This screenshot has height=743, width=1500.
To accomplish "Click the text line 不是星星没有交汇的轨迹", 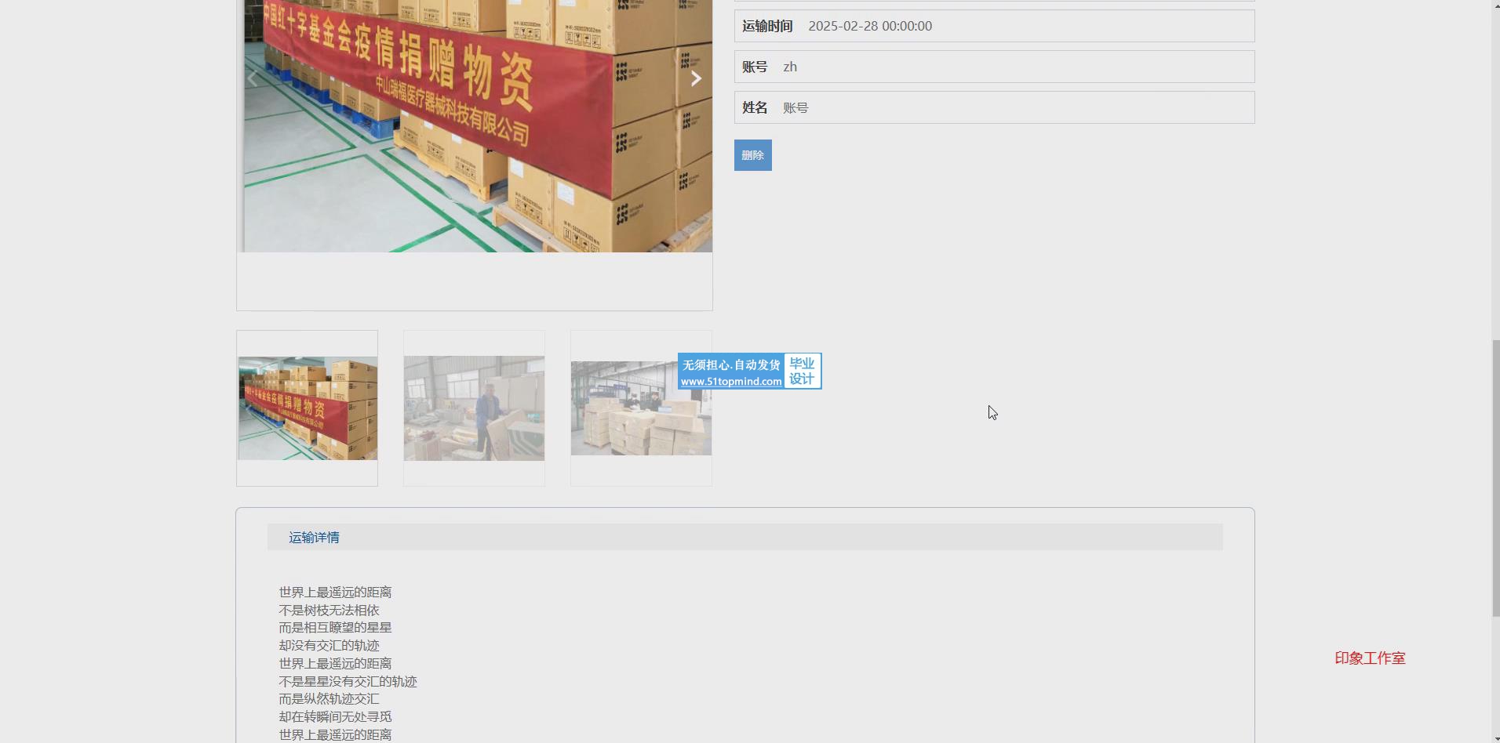I will click(348, 682).
